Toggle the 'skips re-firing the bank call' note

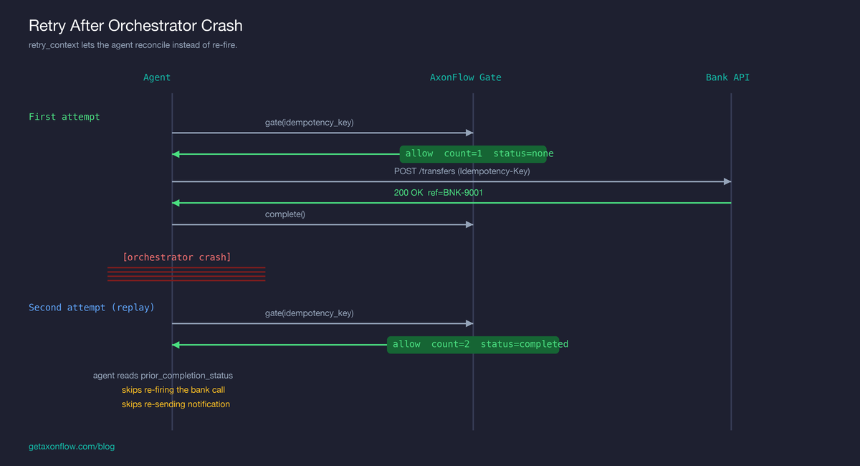tap(173, 389)
